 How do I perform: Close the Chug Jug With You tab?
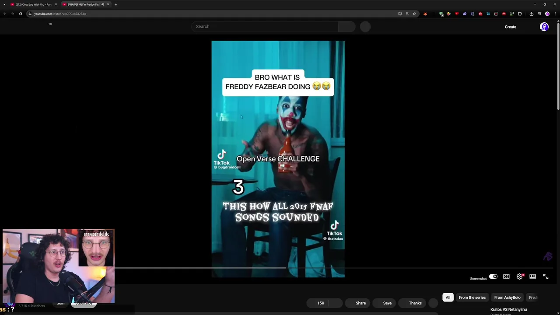(x=56, y=4)
